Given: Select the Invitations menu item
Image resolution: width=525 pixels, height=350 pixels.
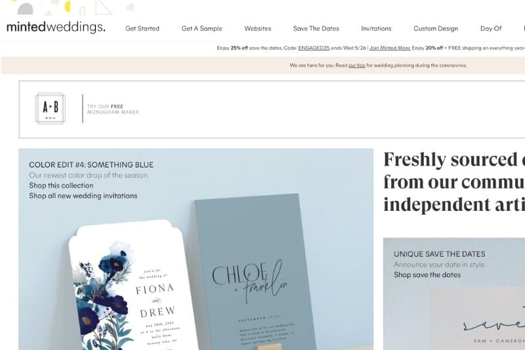Looking at the screenshot, I should [x=376, y=29].
